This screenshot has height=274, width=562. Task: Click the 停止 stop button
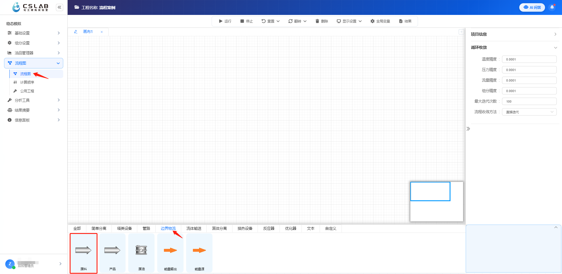(246, 21)
